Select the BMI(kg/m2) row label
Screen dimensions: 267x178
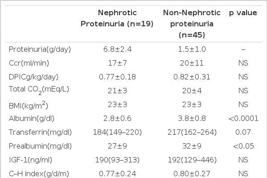[x=29, y=105]
